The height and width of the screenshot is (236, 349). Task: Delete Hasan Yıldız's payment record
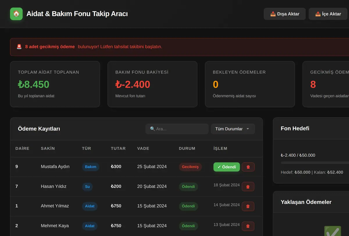click(x=248, y=187)
